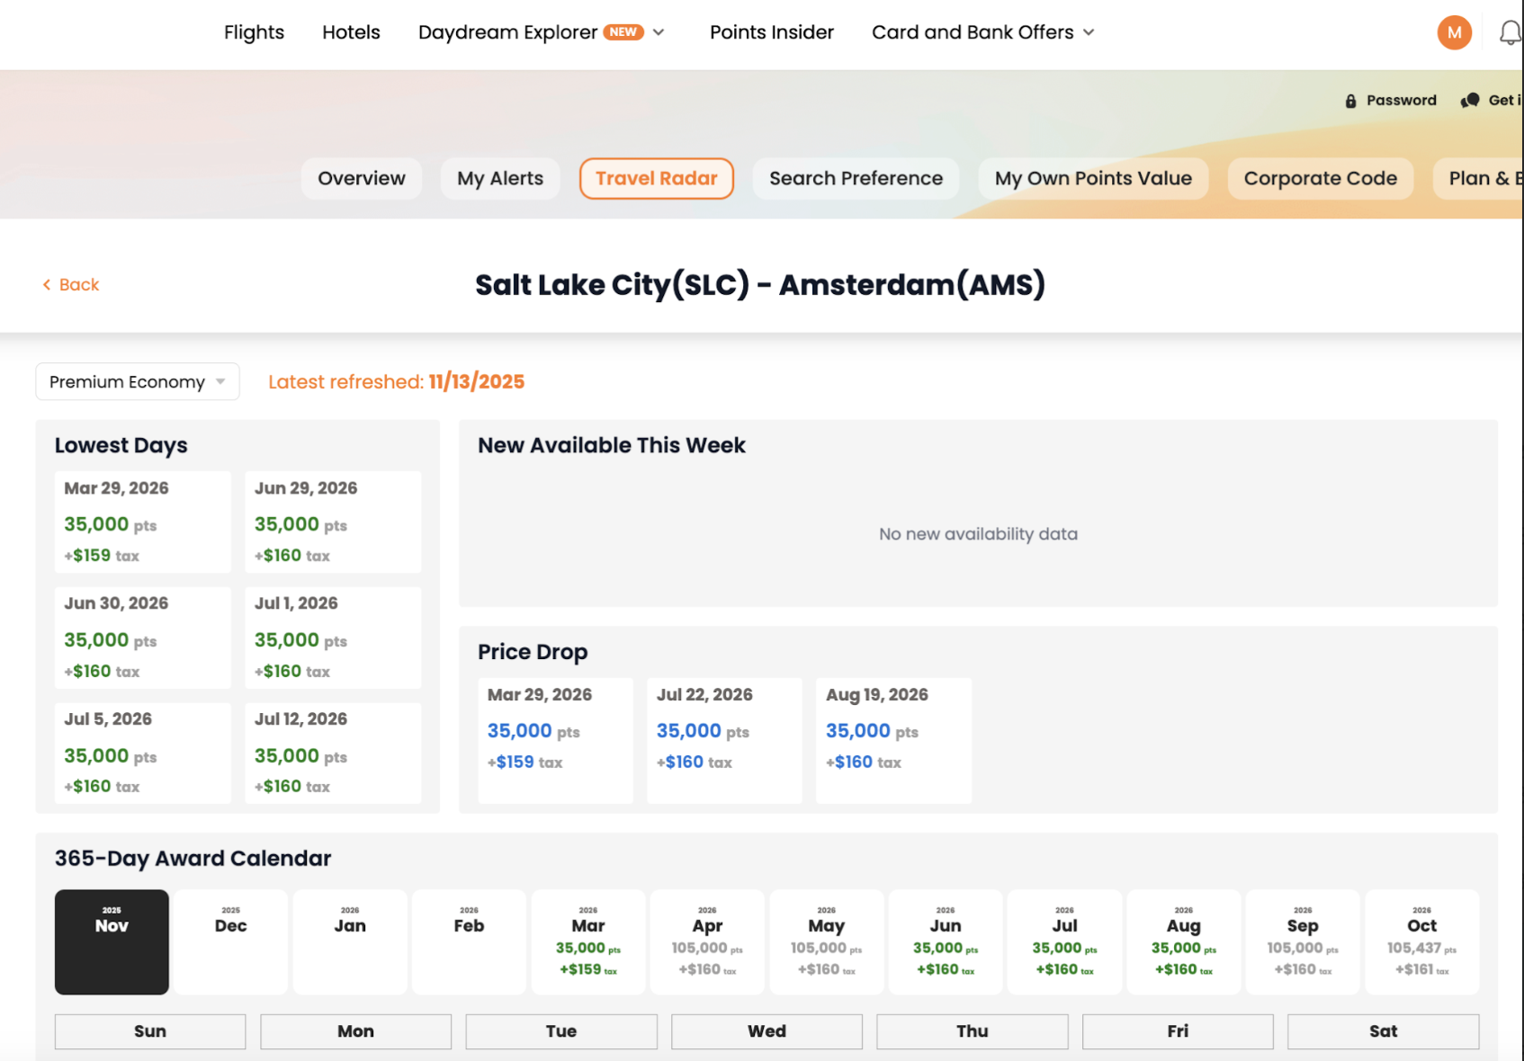This screenshot has height=1061, width=1524.
Task: Click the NEW badge on Daydream Explorer
Action: (623, 32)
